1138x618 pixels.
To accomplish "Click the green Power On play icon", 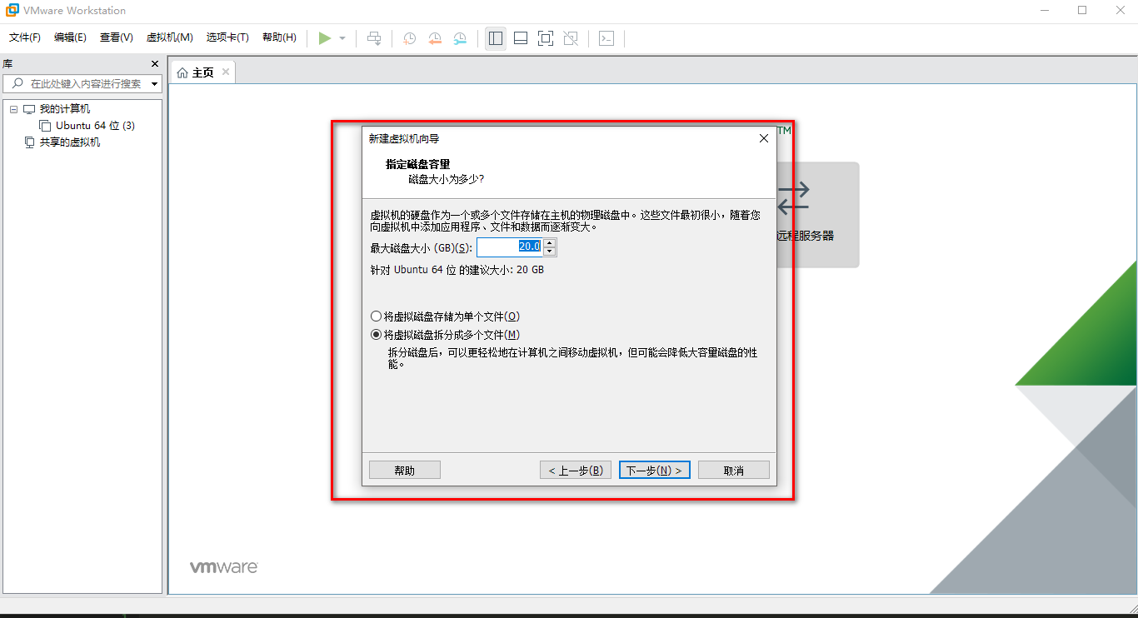I will 325,38.
